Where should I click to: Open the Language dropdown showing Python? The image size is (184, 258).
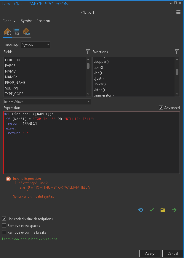pyautogui.click(x=36, y=45)
